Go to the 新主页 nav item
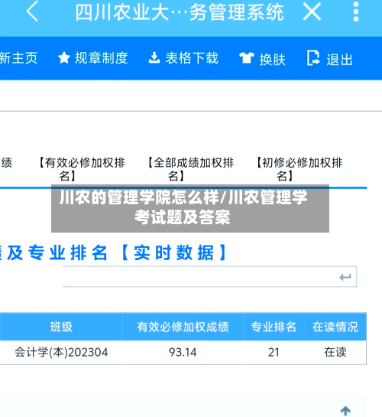The width and height of the screenshot is (382, 417). 18,58
